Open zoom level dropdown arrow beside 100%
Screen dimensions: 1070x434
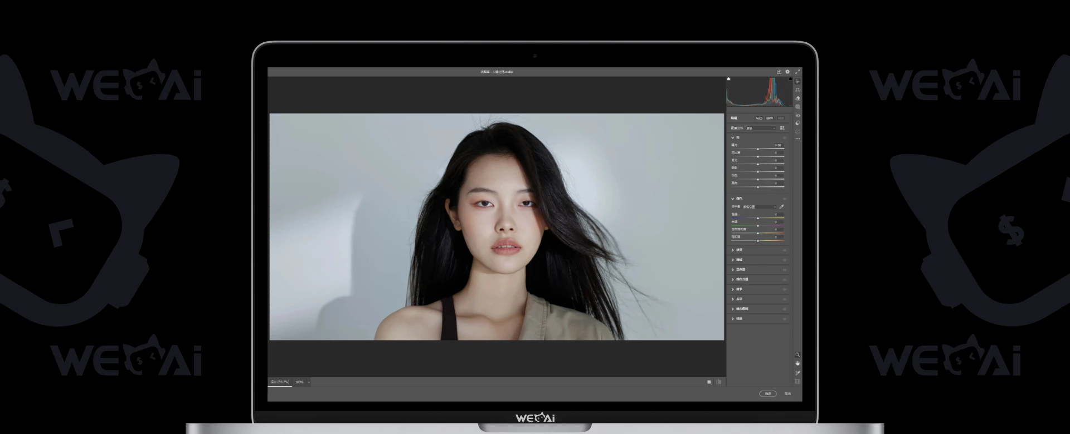coord(309,382)
